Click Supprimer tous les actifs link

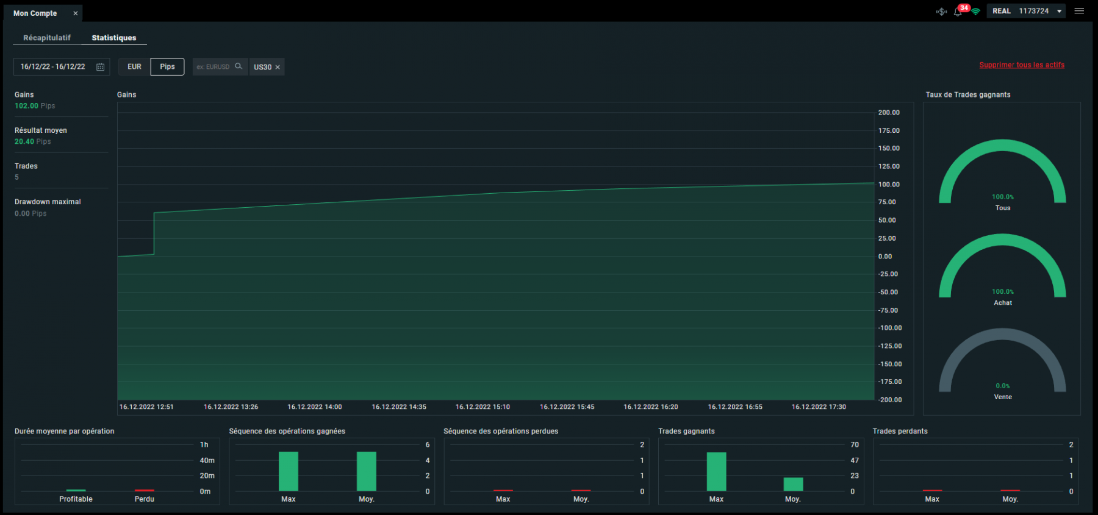1022,65
